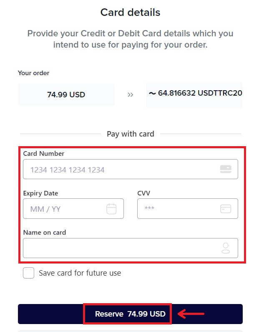Viewport: 264px width, 332px height.
Task: Click the card icon inside CVV field
Action: (x=226, y=209)
